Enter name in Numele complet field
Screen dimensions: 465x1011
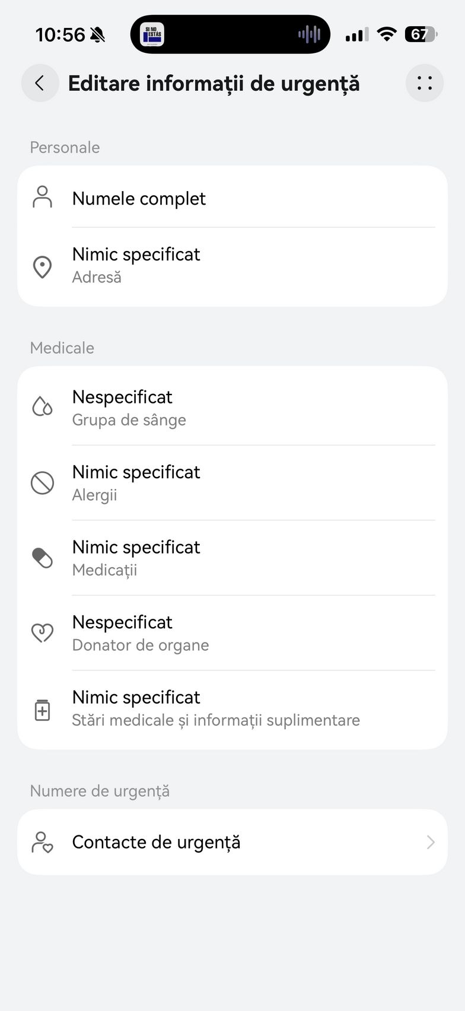pos(139,198)
